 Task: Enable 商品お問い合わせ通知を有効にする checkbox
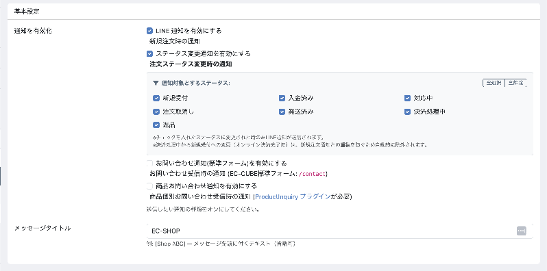tap(149, 185)
